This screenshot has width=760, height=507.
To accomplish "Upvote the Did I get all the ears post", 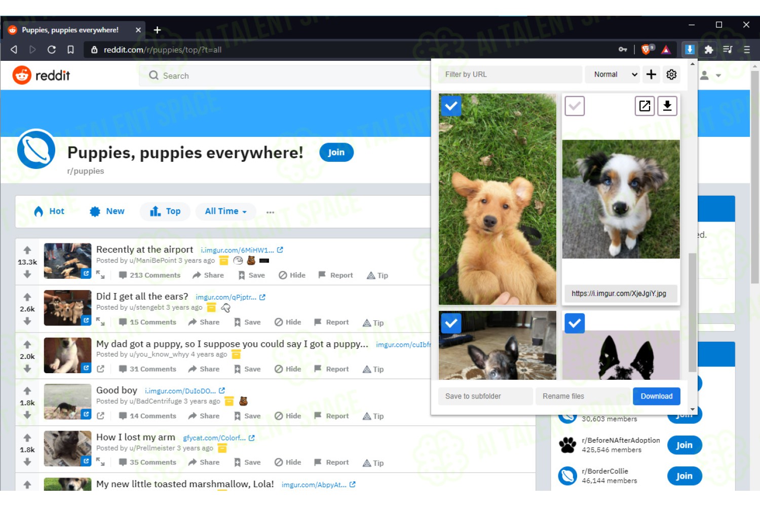I will coord(27,297).
